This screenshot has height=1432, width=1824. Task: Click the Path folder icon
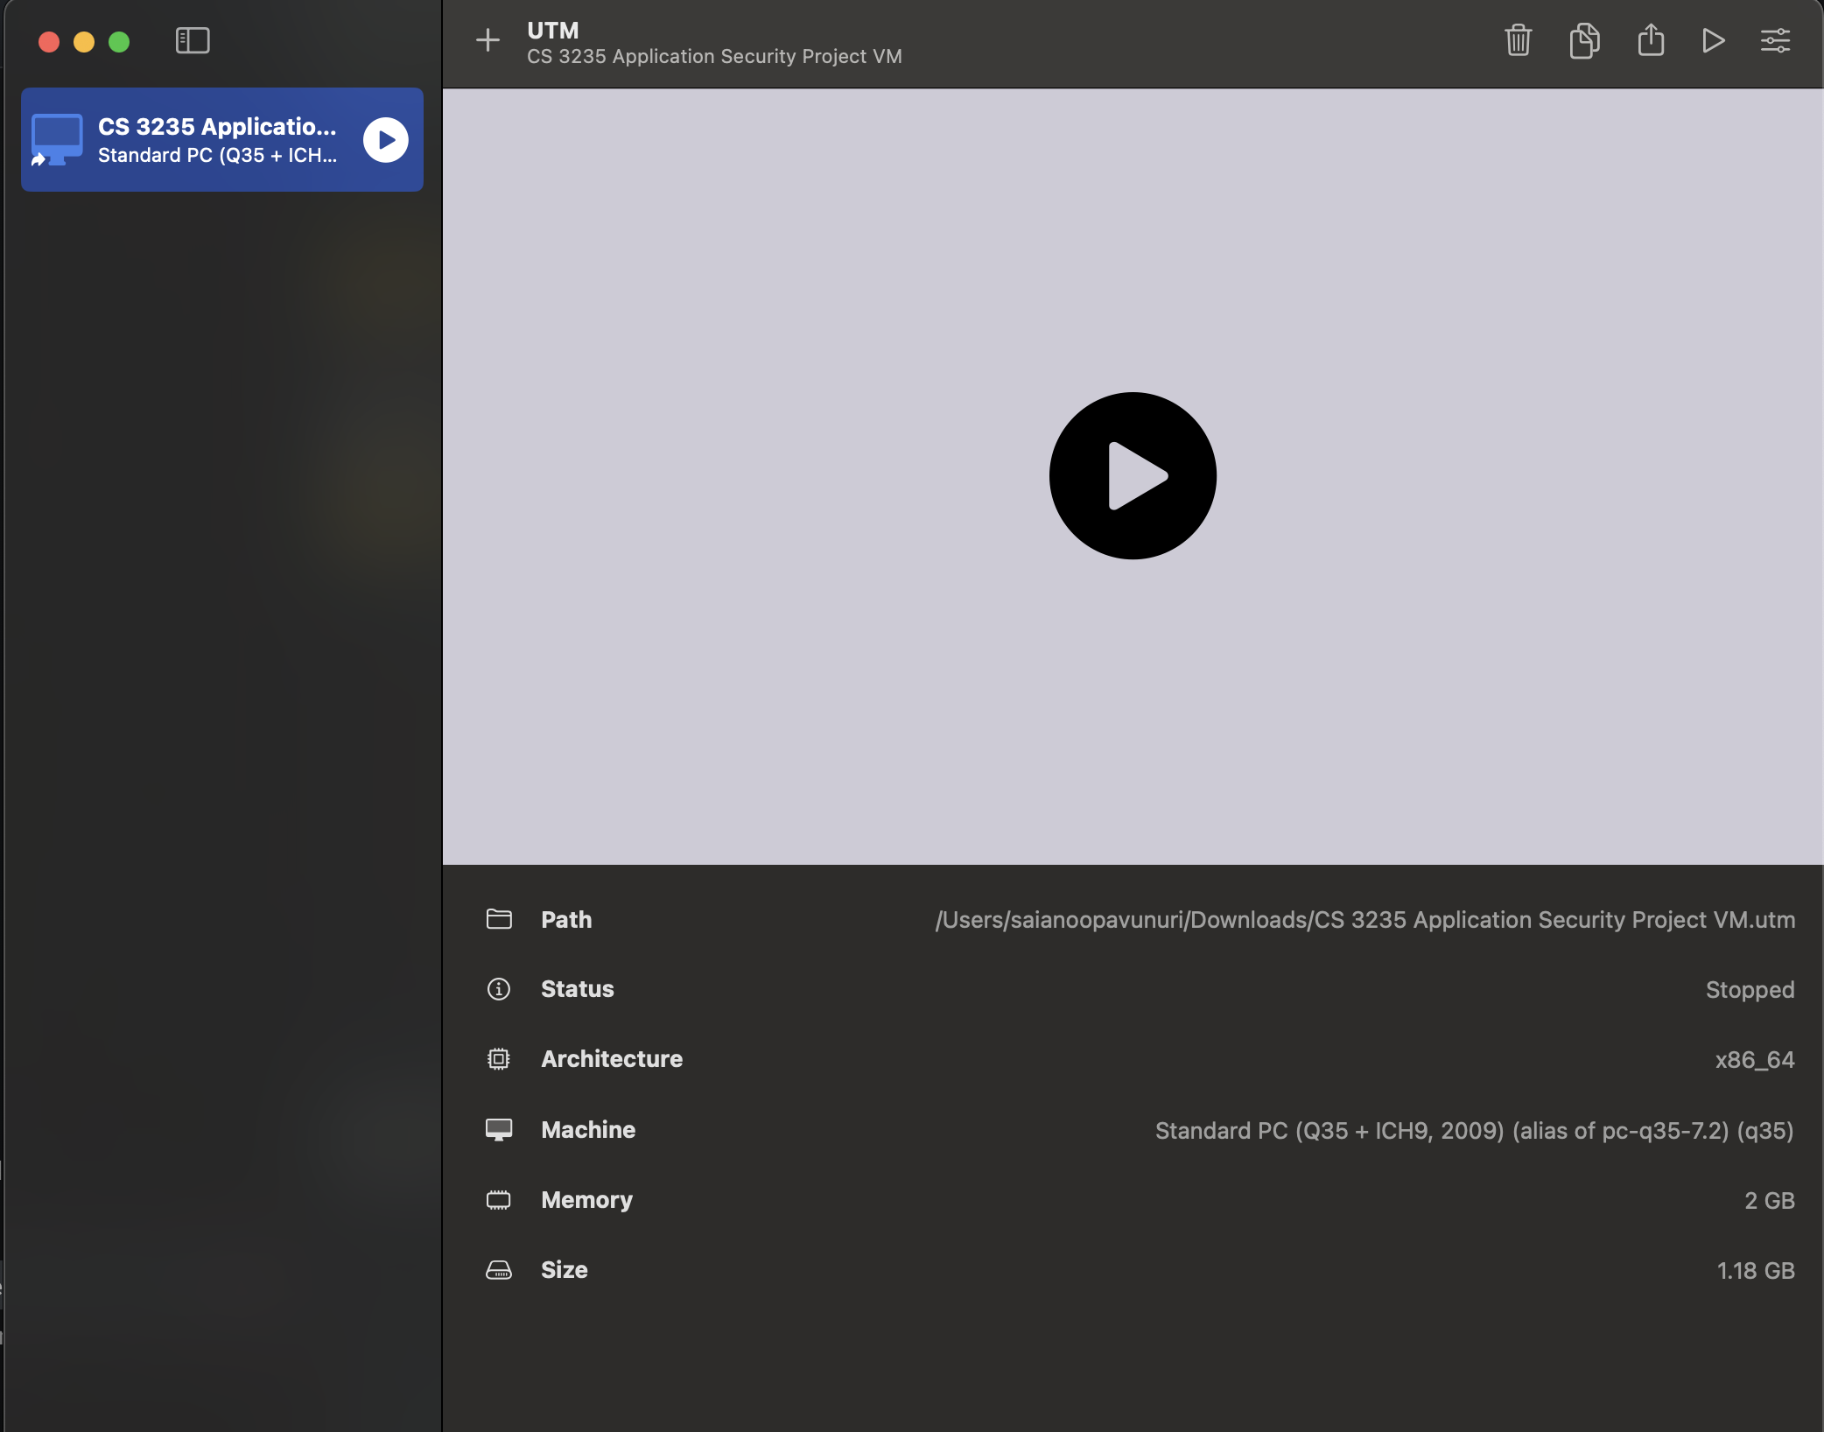pyautogui.click(x=499, y=919)
